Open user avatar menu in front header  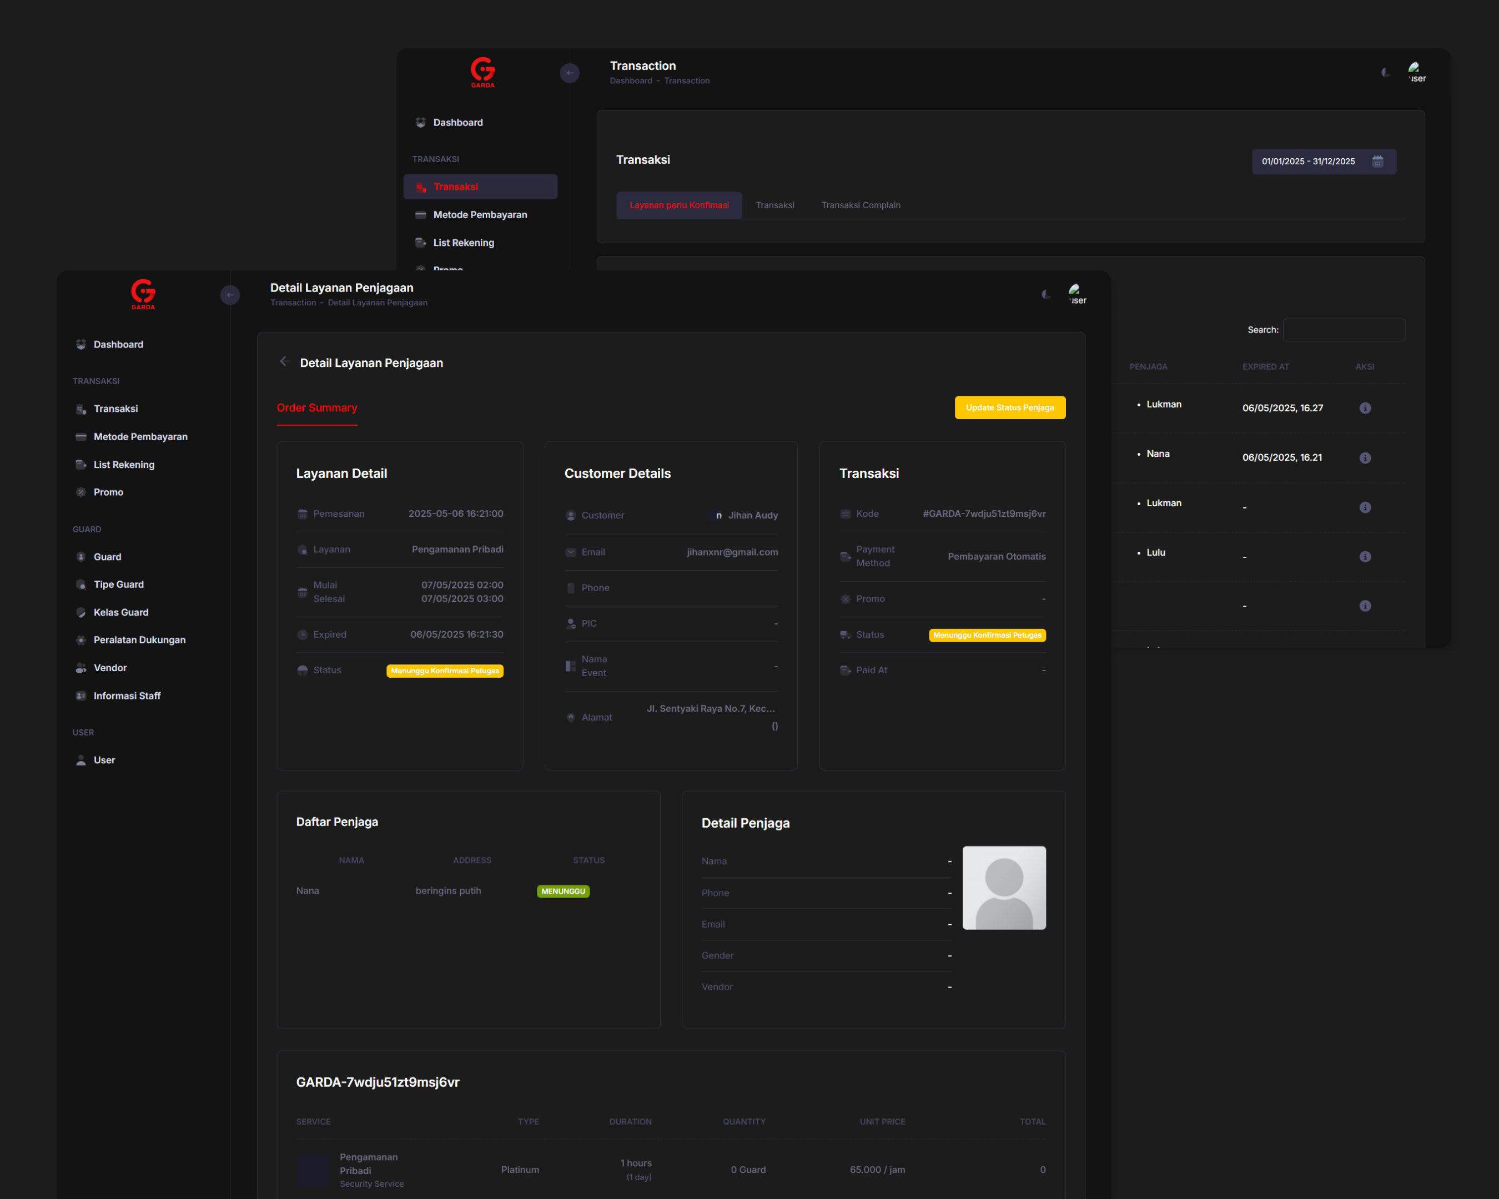click(1075, 293)
